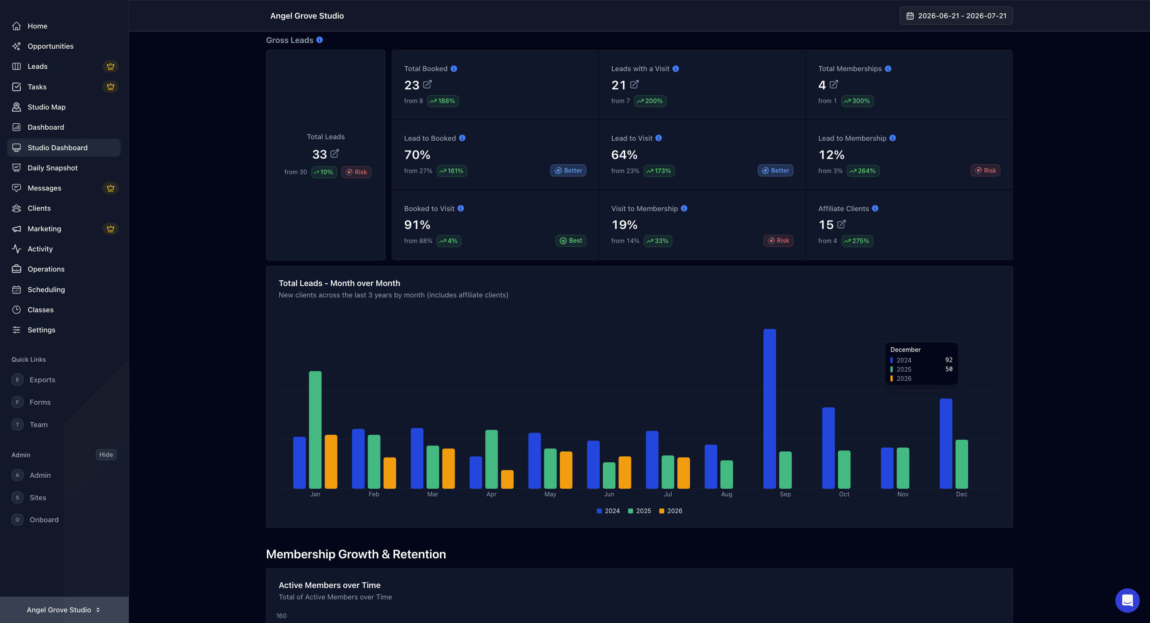
Task: Click the T badge beside Team
Action: click(x=18, y=424)
